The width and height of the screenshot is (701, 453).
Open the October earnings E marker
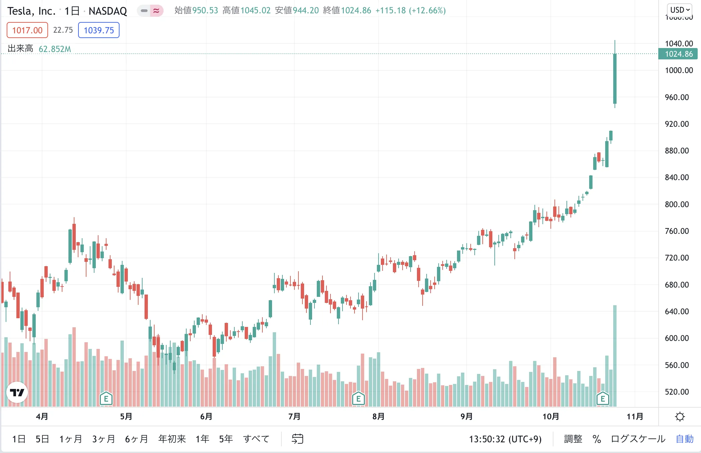[x=603, y=398]
